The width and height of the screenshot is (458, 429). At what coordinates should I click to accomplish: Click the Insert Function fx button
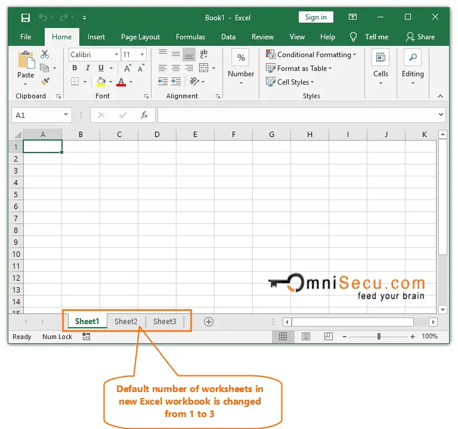(144, 115)
